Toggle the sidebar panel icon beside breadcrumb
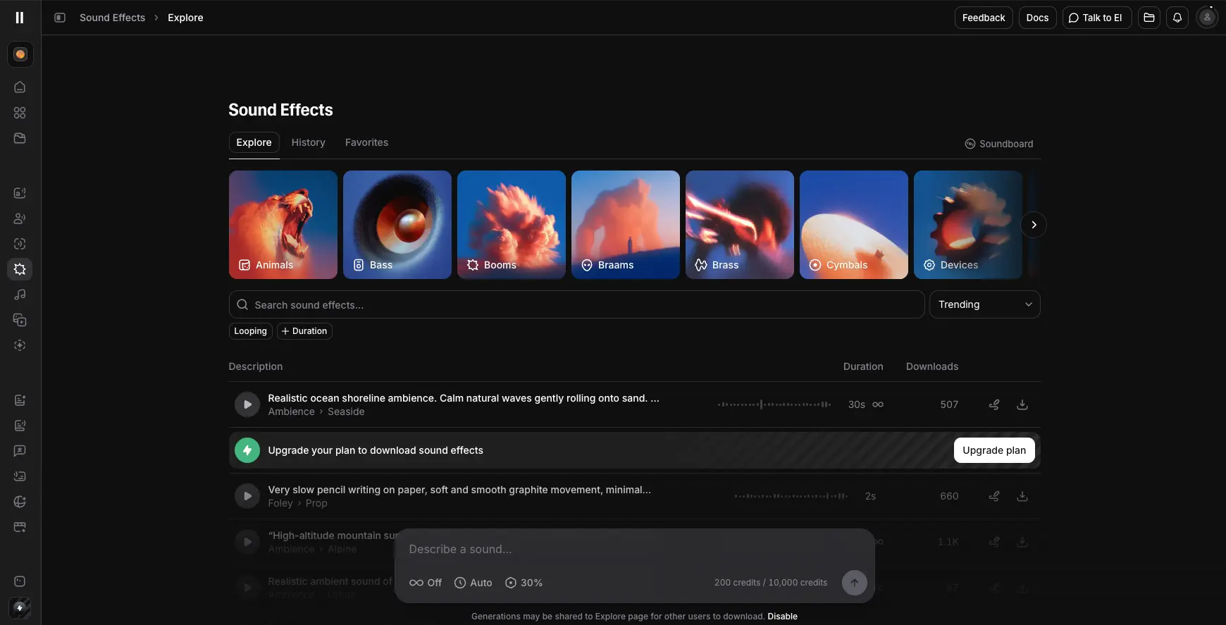The height and width of the screenshot is (625, 1226). 60,18
